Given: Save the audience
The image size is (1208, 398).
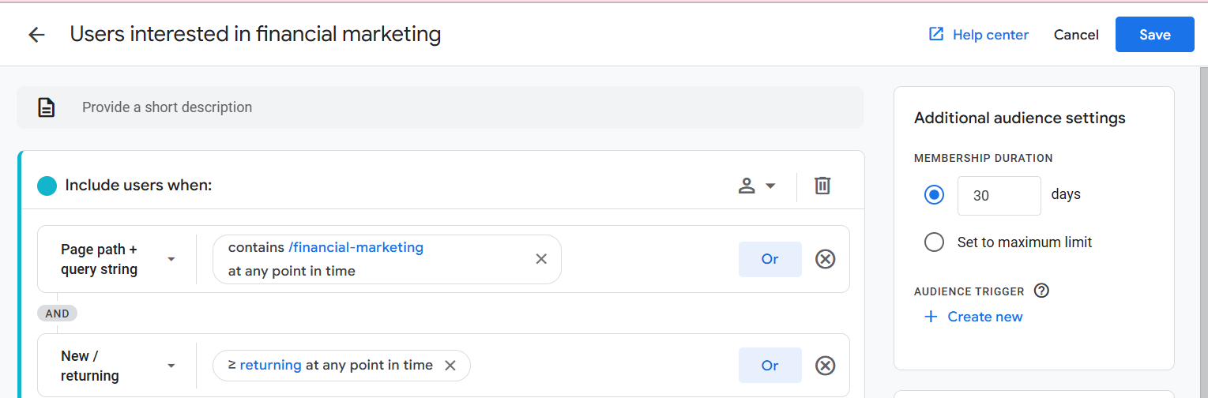Looking at the screenshot, I should (1155, 35).
